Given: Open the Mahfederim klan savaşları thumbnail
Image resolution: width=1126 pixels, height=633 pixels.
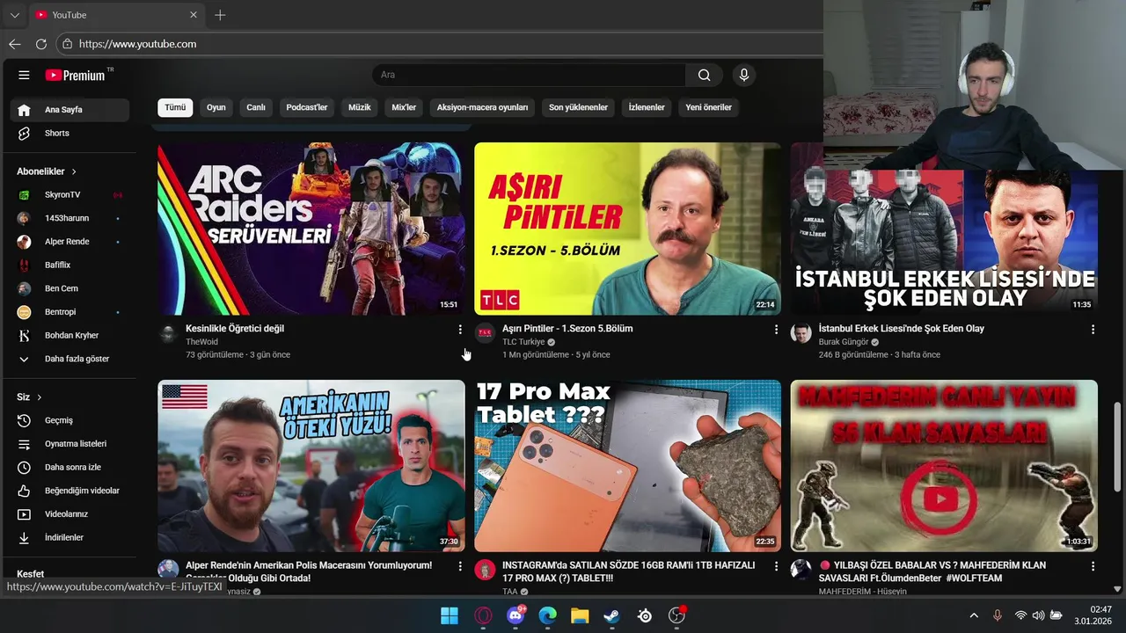Looking at the screenshot, I should [944, 466].
